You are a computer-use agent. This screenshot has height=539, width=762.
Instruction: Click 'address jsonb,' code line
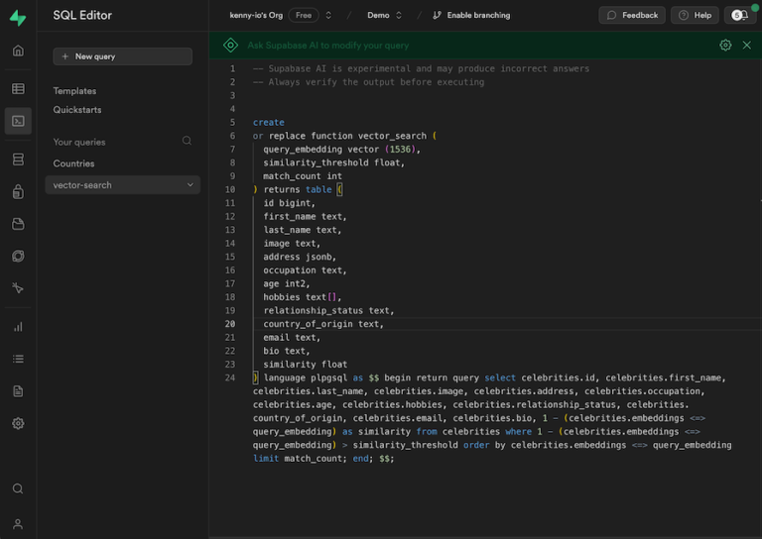tap(300, 257)
